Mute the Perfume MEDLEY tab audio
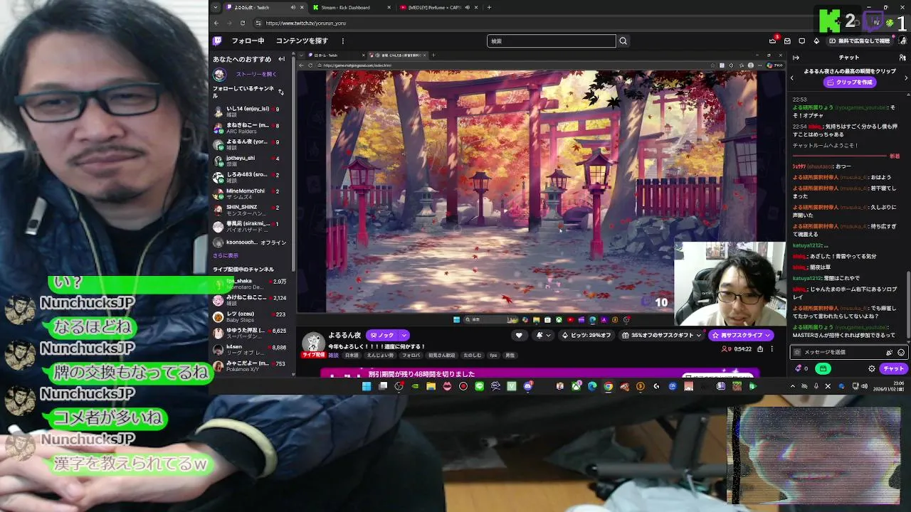Viewport: 911px width, 512px height. pos(468,7)
